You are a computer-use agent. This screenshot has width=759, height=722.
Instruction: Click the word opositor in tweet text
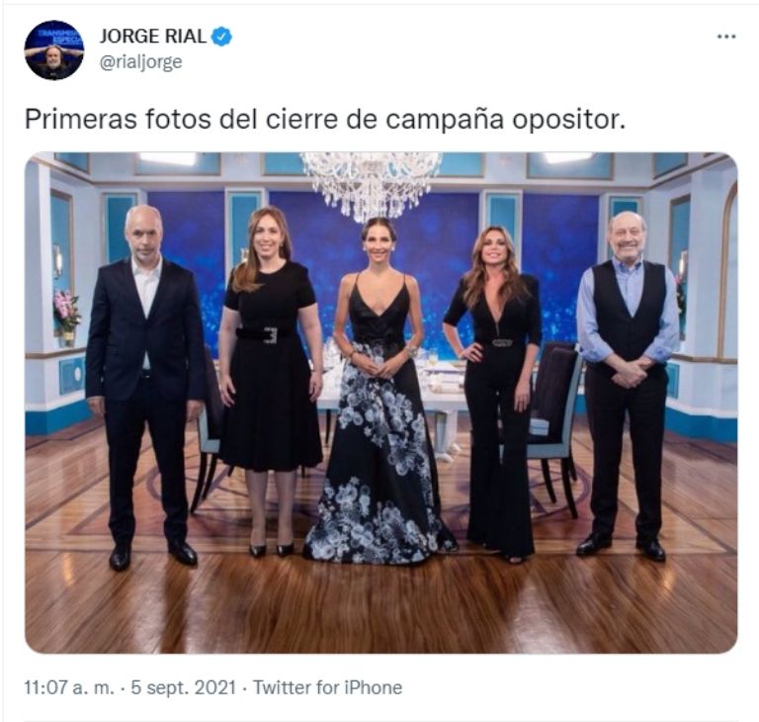(x=569, y=121)
